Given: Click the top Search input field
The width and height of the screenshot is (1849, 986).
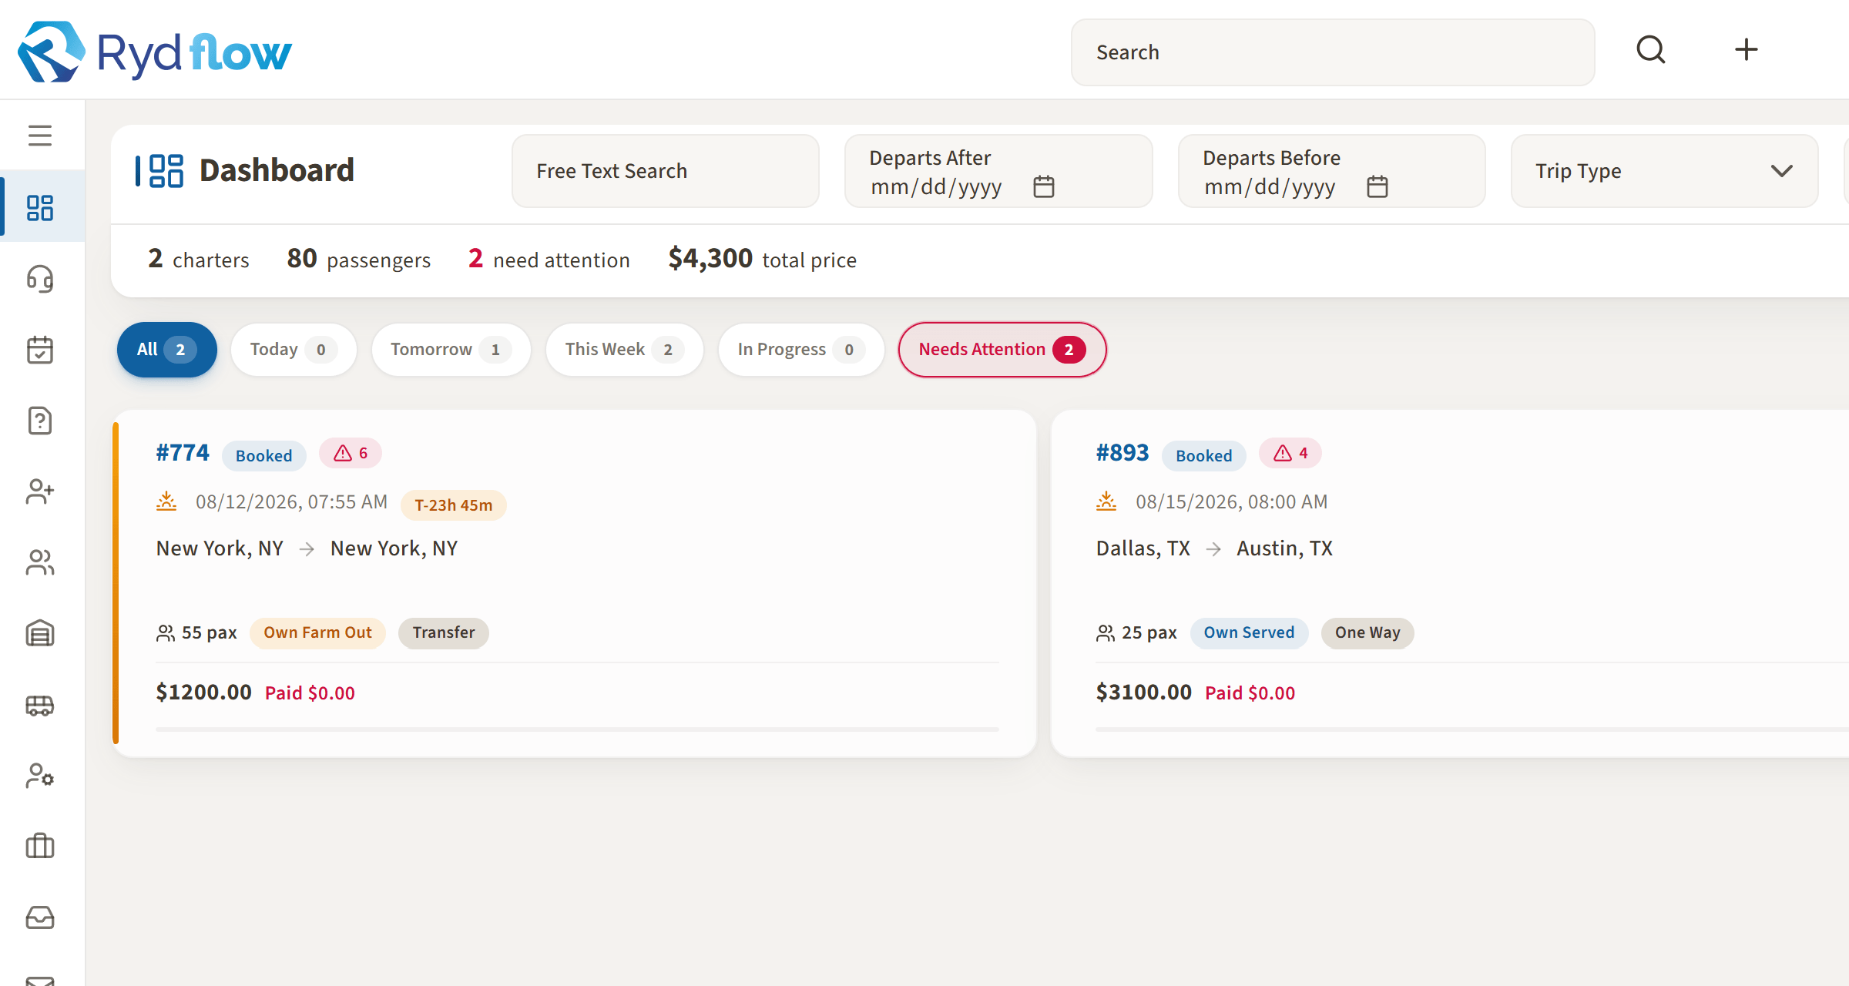Looking at the screenshot, I should click(x=1333, y=52).
